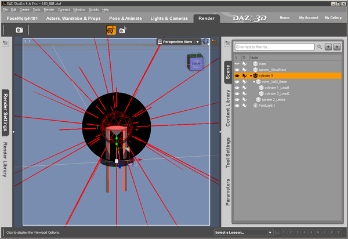Hide cylinder 3 using its eye icon
The width and height of the screenshot is (348, 239).
[x=237, y=76]
